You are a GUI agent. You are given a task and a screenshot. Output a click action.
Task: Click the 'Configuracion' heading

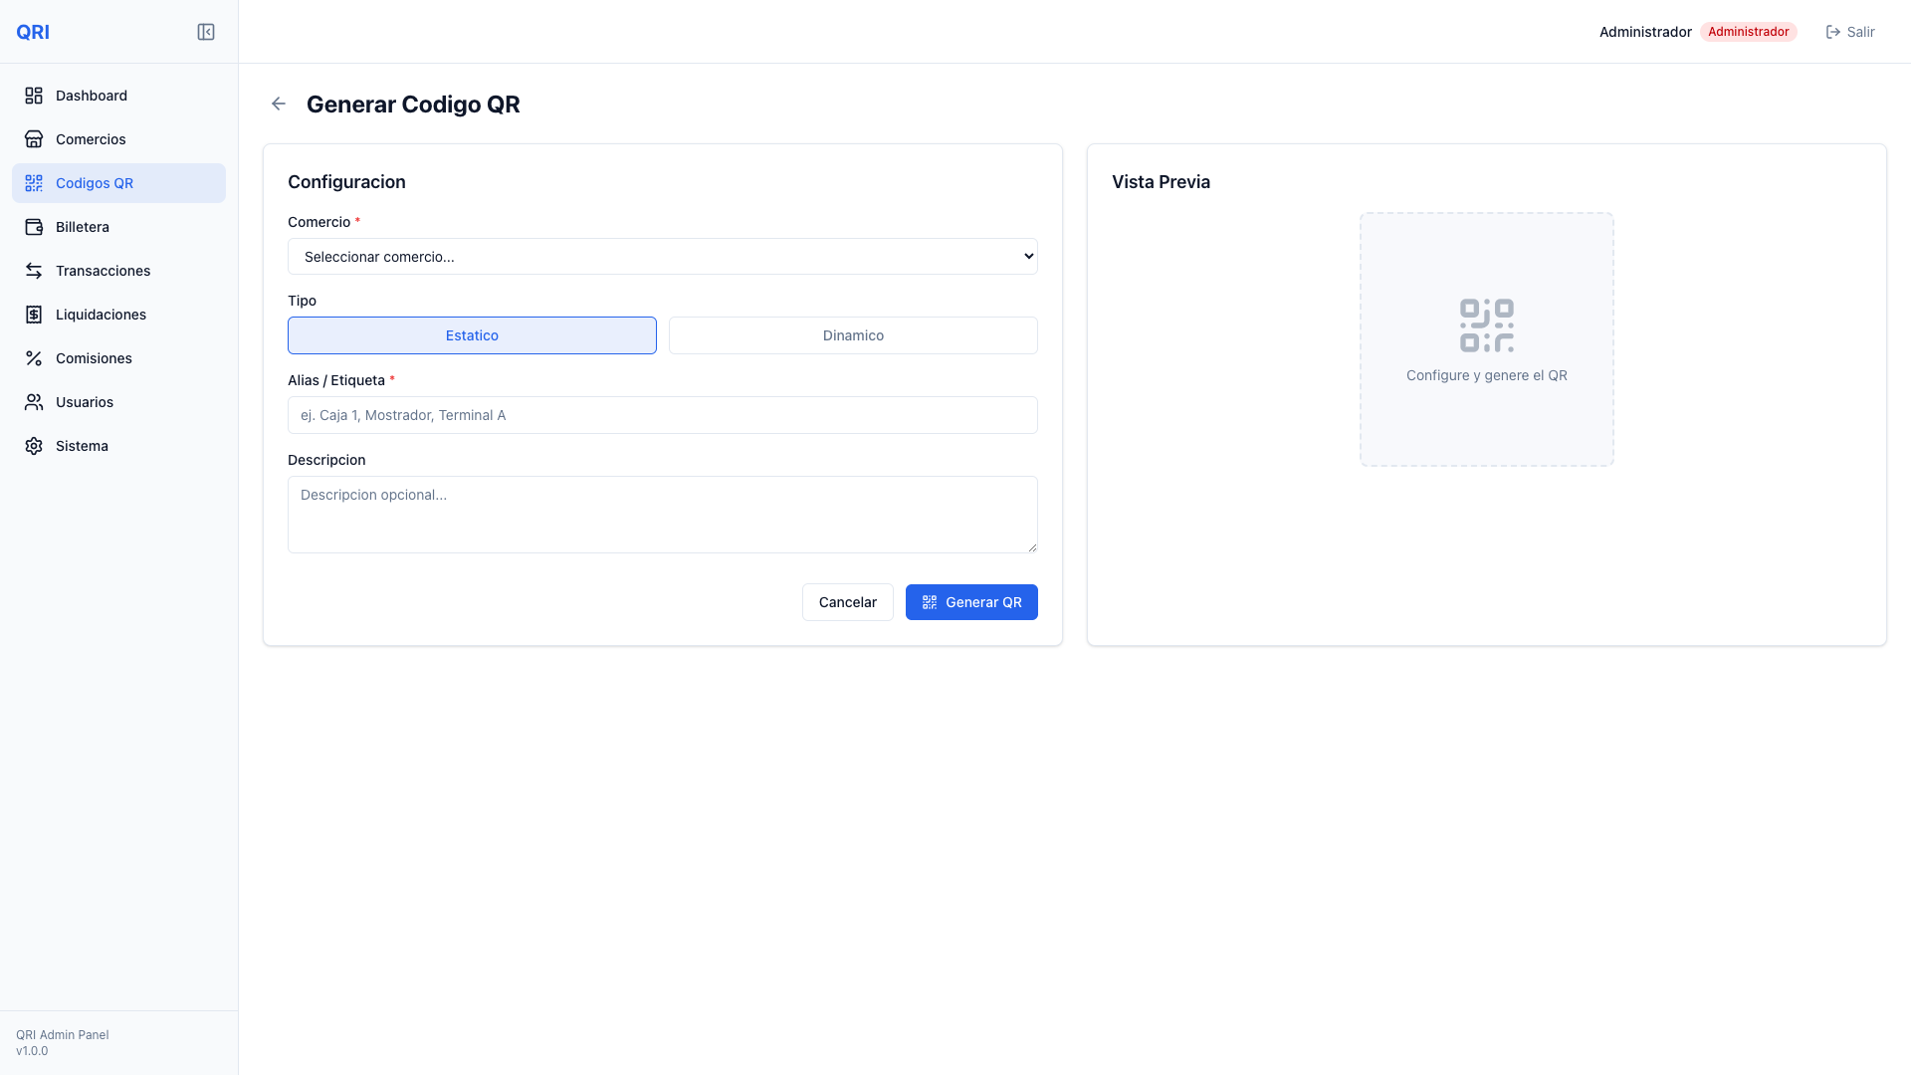coord(346,182)
